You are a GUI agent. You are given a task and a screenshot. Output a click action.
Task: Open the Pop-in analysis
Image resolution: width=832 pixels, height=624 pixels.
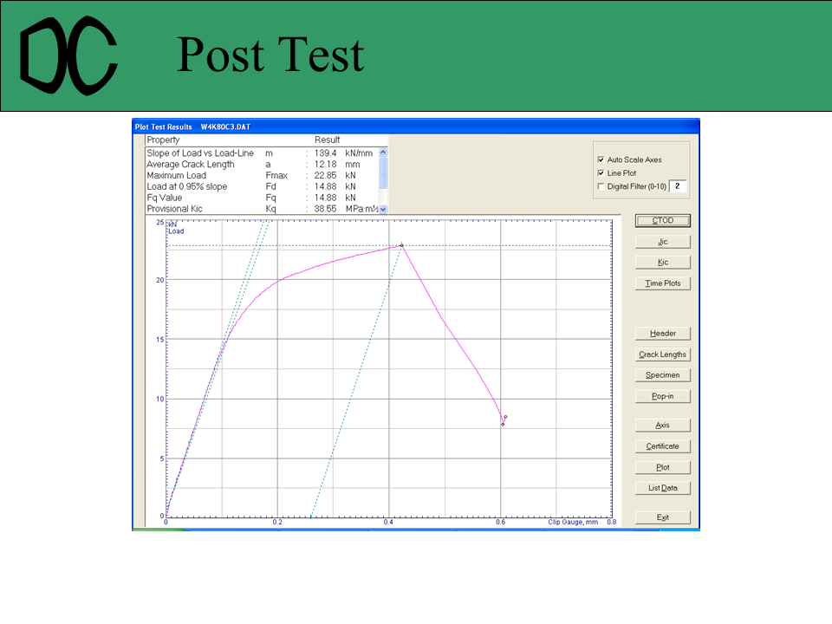point(662,396)
